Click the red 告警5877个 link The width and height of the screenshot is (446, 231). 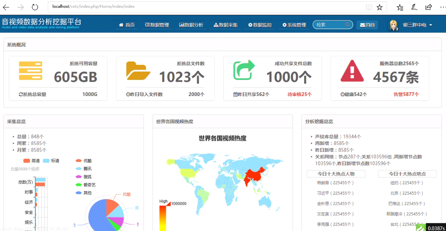(406, 95)
